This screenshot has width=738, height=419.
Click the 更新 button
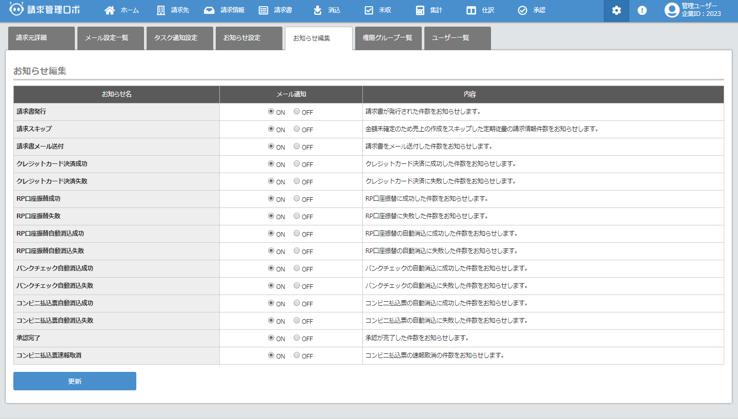coord(75,381)
